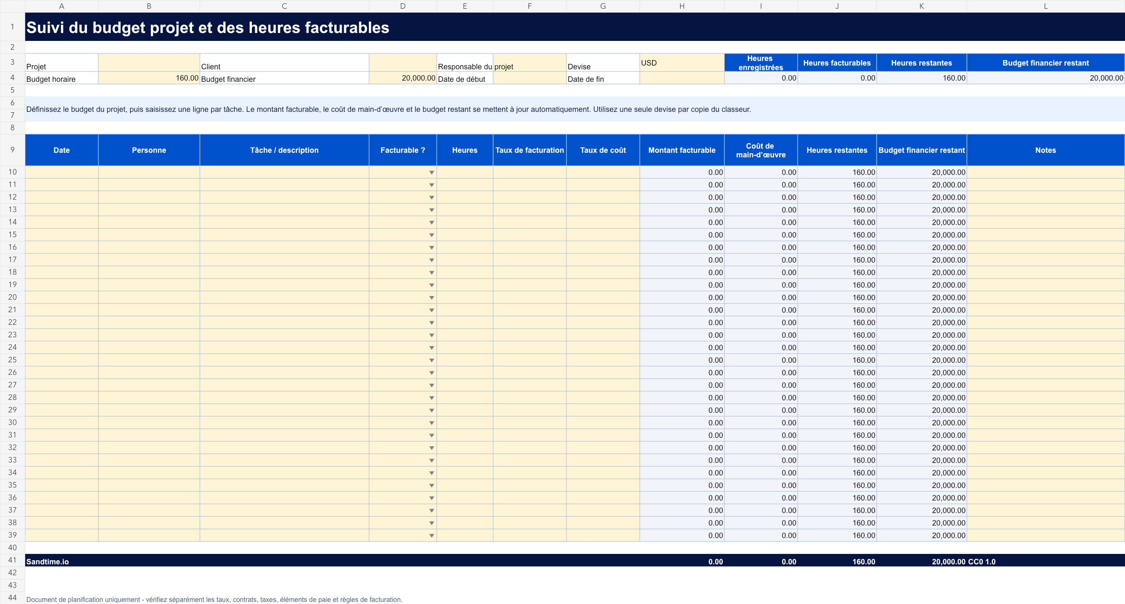Click the Coût de main-d'œuvre header
Screen dimensions: 1125x604
(x=761, y=150)
